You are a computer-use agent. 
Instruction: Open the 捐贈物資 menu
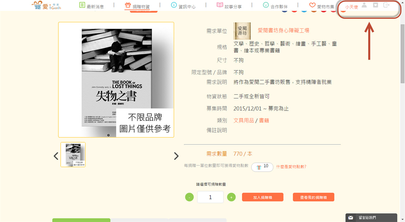tap(137, 6)
